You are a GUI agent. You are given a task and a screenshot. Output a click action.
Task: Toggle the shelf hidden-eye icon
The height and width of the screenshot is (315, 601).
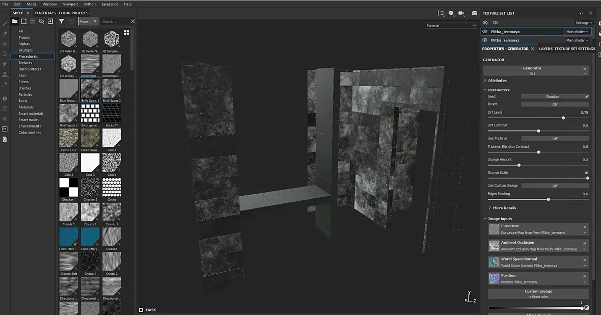click(x=41, y=21)
